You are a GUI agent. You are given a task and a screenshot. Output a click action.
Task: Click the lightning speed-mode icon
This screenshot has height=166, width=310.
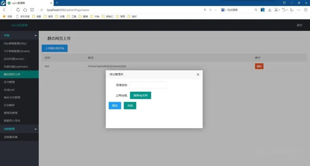tap(204, 10)
